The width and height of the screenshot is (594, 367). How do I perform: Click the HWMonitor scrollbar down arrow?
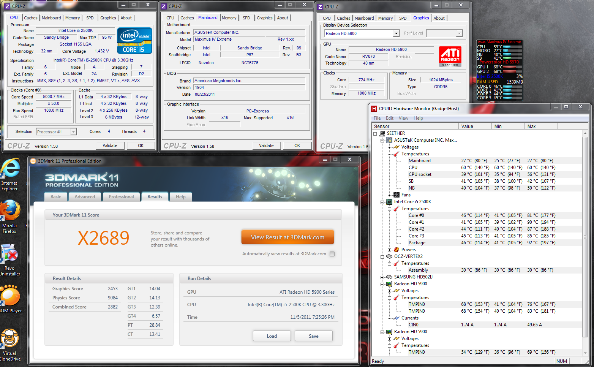[585, 353]
